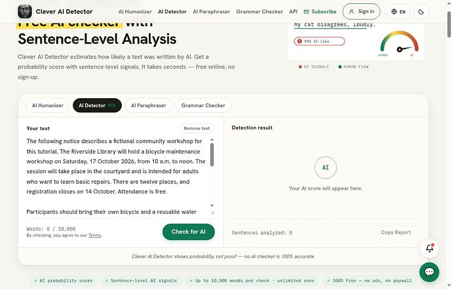The width and height of the screenshot is (452, 289).
Task: Click the 'Detection result' heading
Action: pos(252,127)
